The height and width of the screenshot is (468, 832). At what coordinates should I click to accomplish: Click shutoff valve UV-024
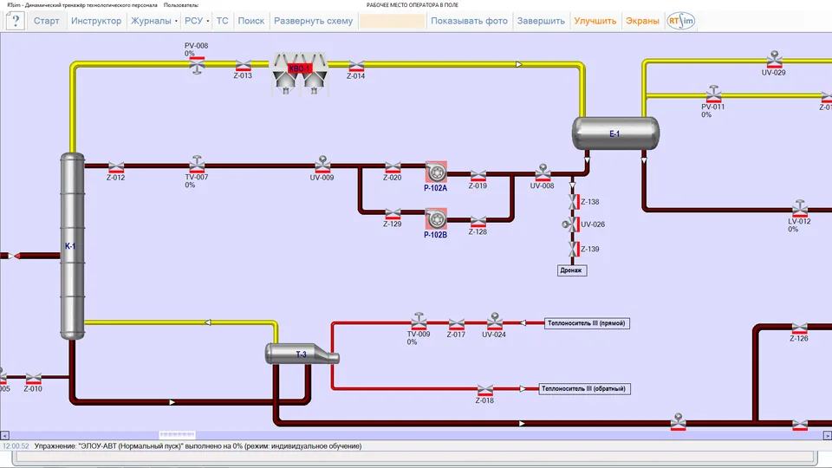(x=495, y=321)
